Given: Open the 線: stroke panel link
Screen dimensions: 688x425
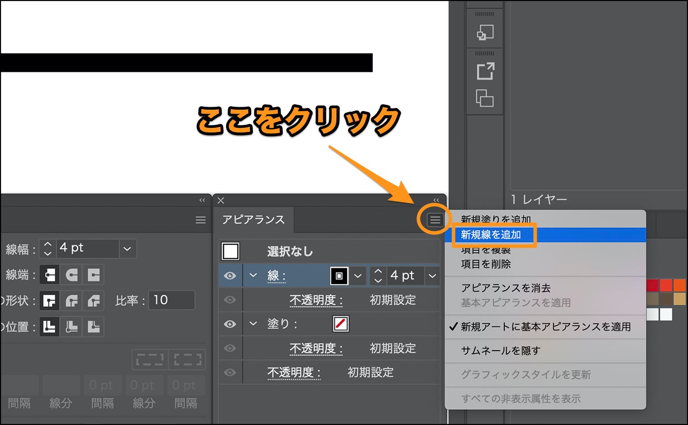Looking at the screenshot, I should (277, 276).
